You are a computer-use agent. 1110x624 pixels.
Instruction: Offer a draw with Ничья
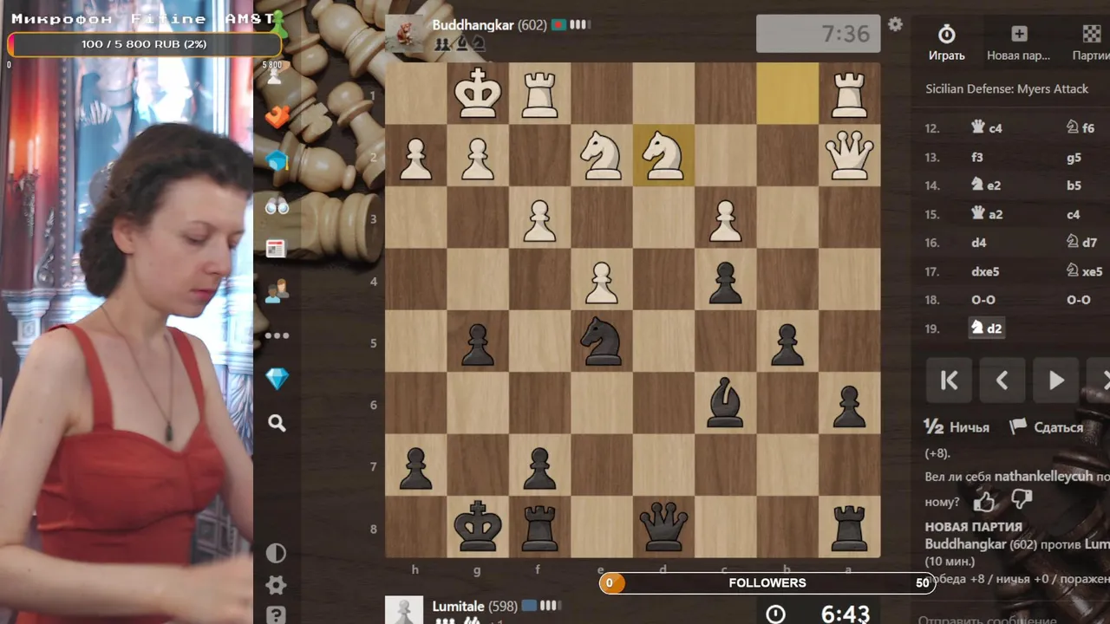coord(957,427)
